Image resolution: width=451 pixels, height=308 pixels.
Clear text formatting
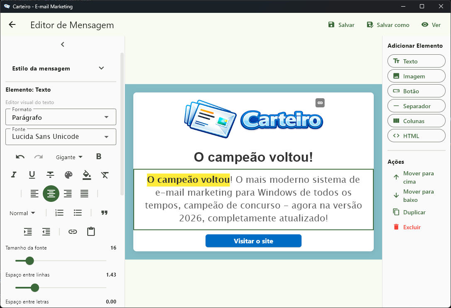coord(105,175)
